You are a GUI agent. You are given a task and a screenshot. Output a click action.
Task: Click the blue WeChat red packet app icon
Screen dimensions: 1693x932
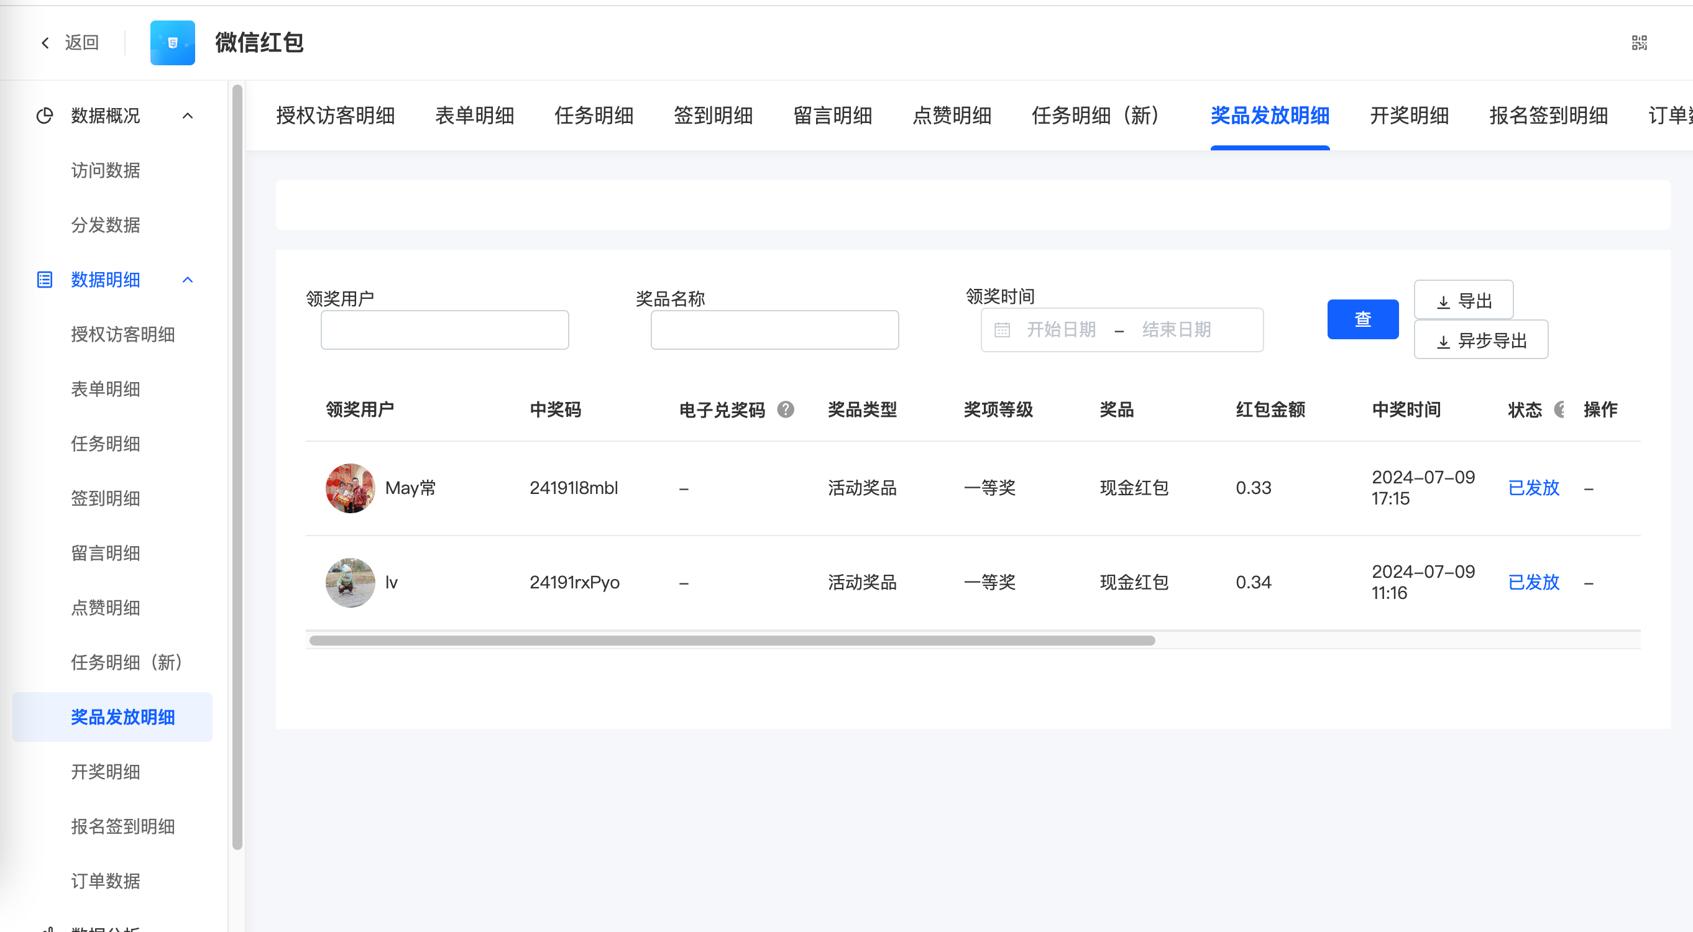coord(172,43)
